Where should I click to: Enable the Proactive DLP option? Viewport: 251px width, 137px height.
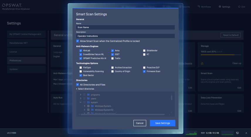144,68
